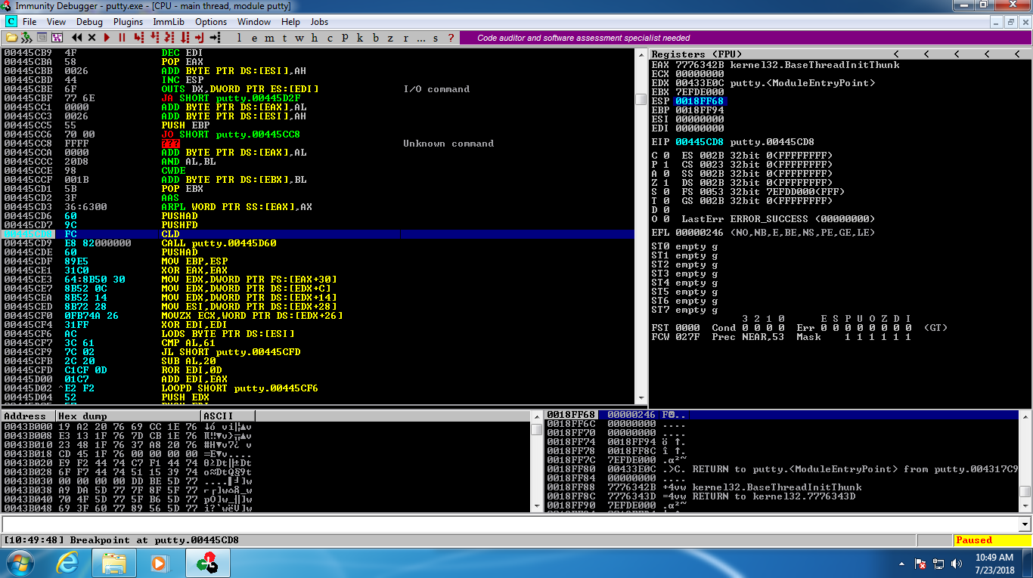Select the 'CALL putty.00445D60' instruction row
The image size is (1033, 578).
click(318, 243)
